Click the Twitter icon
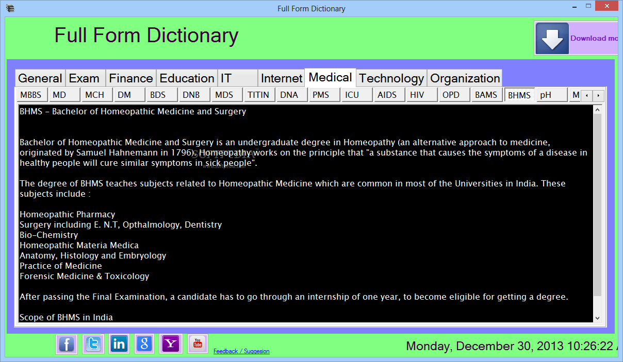This screenshot has height=362, width=623. pyautogui.click(x=93, y=344)
